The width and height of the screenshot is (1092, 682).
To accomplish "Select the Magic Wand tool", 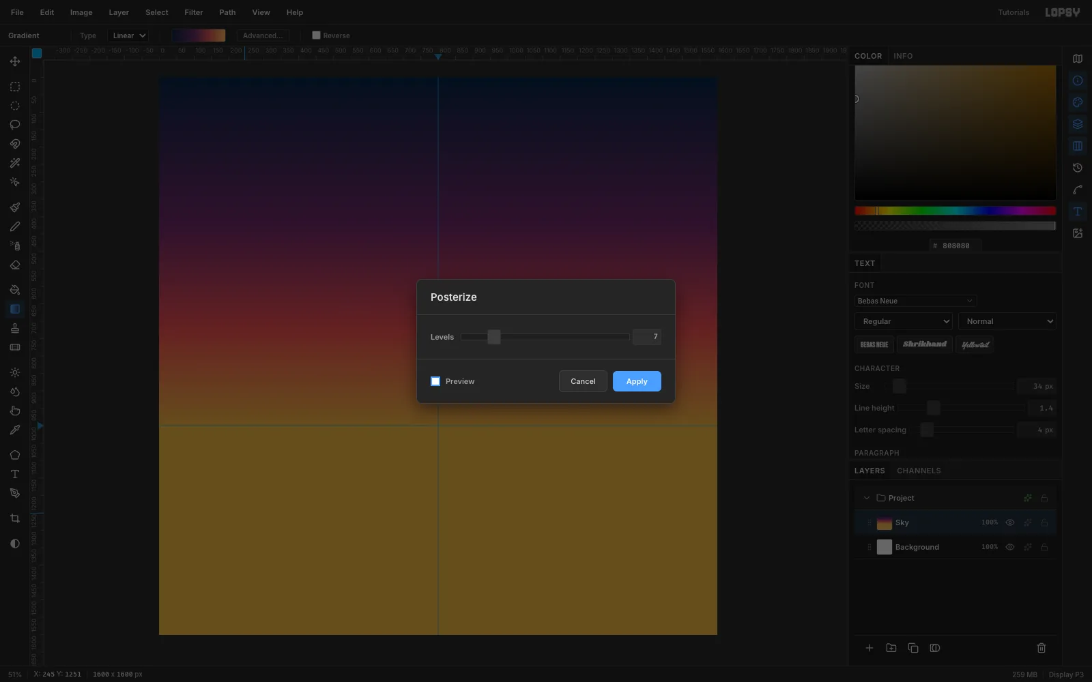I will (x=14, y=163).
